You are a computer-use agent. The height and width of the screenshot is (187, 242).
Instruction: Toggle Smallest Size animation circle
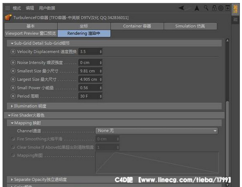[13, 71]
